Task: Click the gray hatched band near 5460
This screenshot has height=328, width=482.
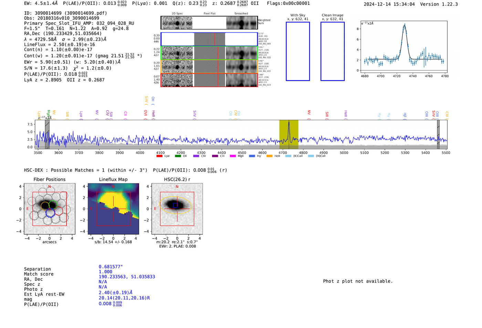Action: [438, 135]
